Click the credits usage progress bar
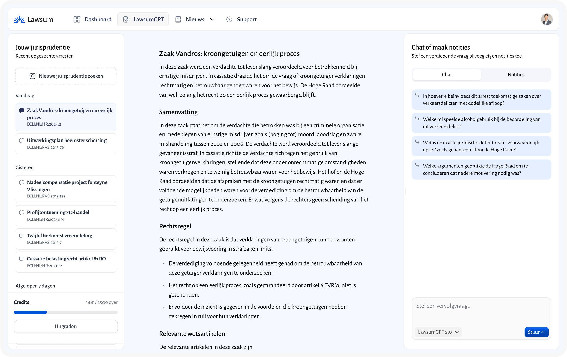The height and width of the screenshot is (357, 567). [66, 312]
